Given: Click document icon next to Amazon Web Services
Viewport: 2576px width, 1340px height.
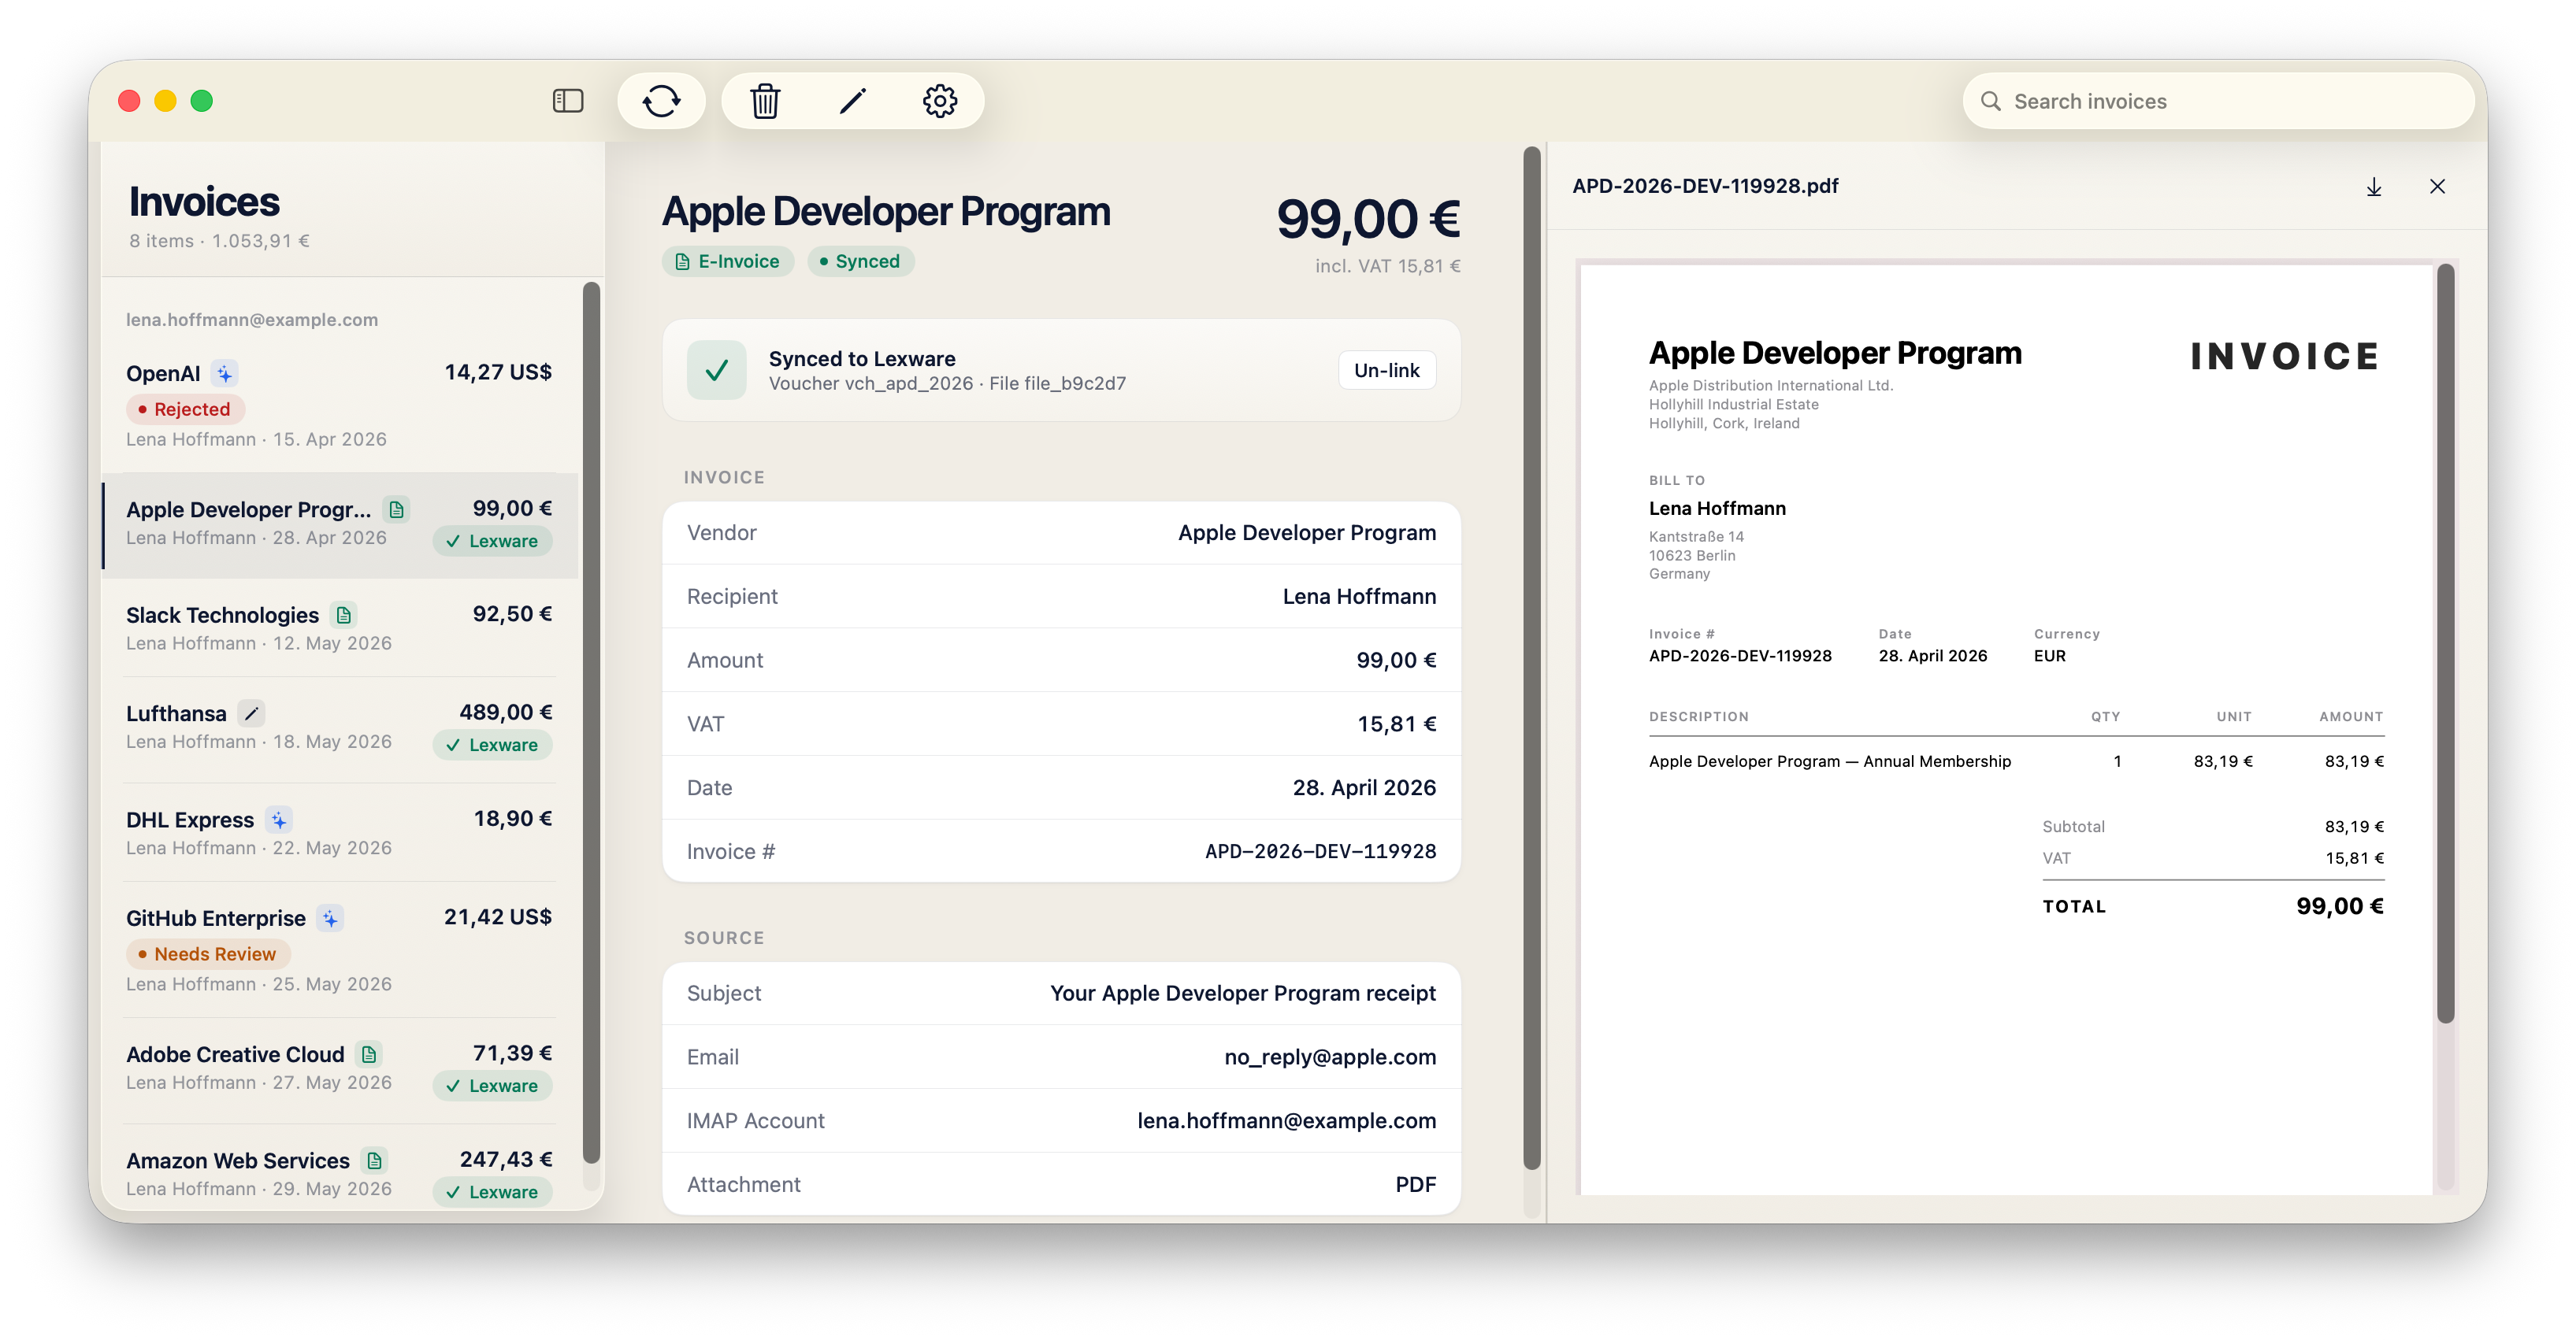Looking at the screenshot, I should [375, 1160].
